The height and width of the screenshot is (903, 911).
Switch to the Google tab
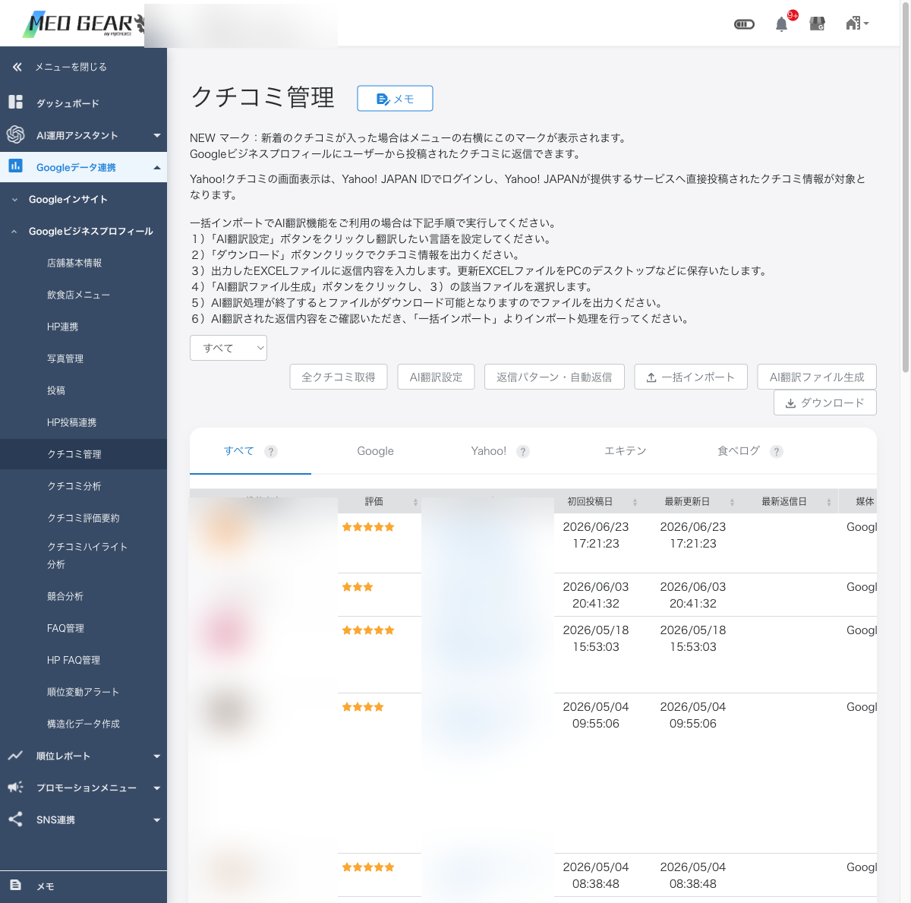pyautogui.click(x=375, y=451)
